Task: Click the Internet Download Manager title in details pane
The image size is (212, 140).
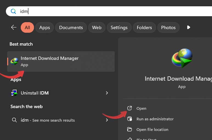Action: click(178, 79)
